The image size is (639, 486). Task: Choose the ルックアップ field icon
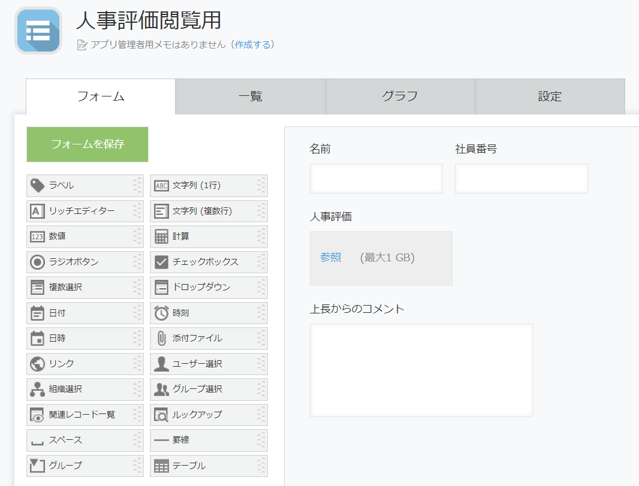tap(161, 415)
